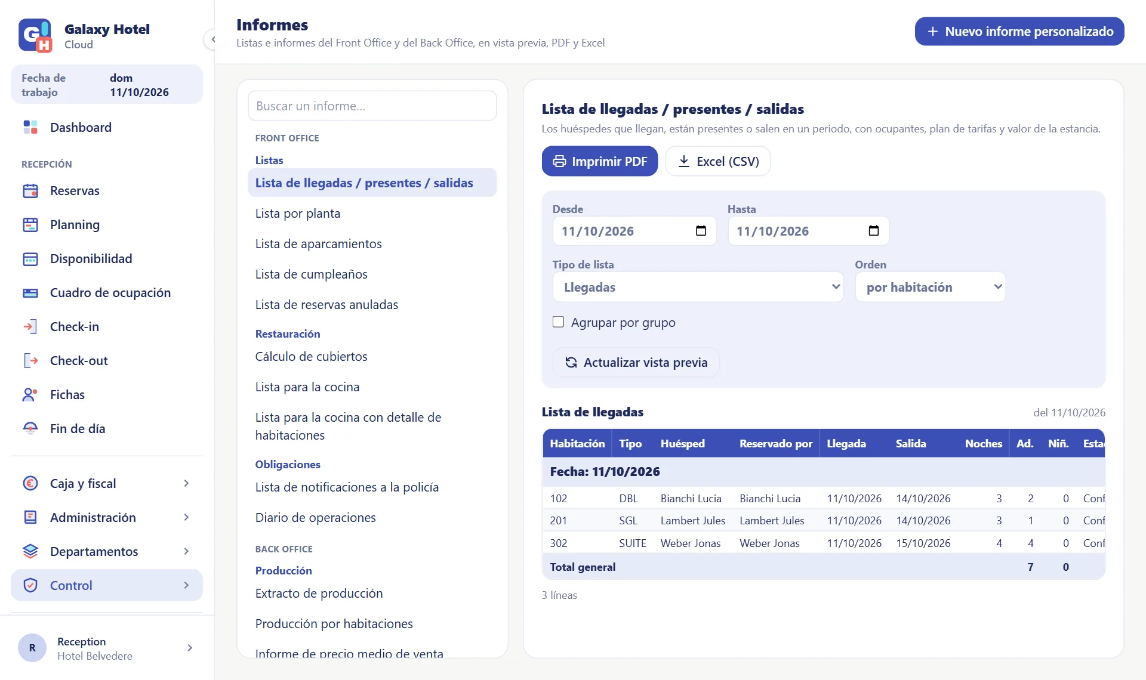Image resolution: width=1146 pixels, height=680 pixels.
Task: Select Diario de operaciones report
Action: pyautogui.click(x=372, y=518)
